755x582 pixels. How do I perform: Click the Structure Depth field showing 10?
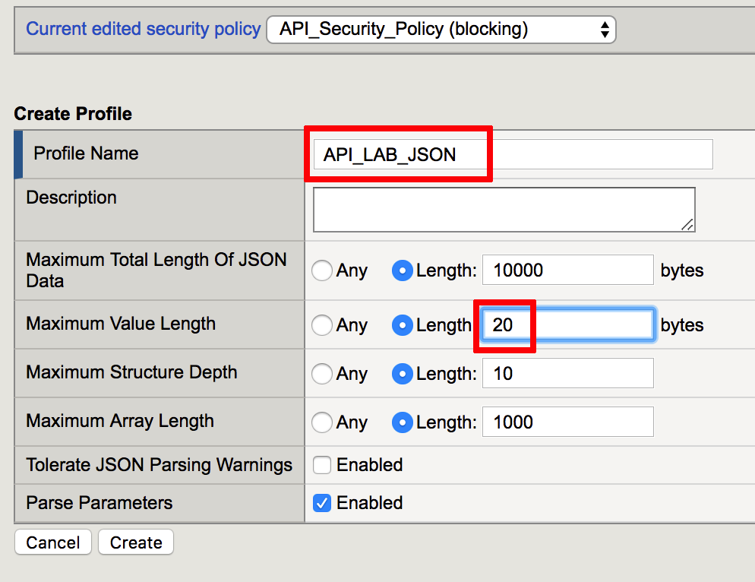point(567,373)
